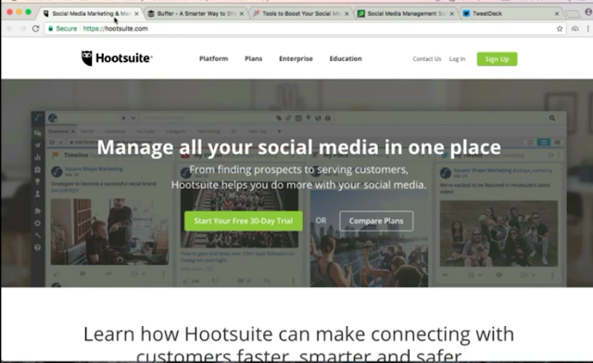This screenshot has width=593, height=363.
Task: Click the Contact Us link
Action: tap(427, 59)
